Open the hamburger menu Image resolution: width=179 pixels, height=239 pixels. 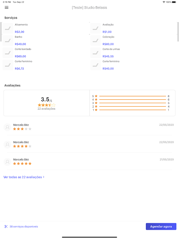tap(7, 7)
